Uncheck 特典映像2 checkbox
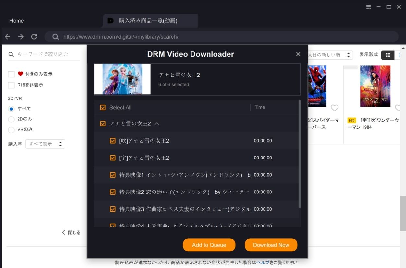Screen dimensions: 406x268 click(113, 192)
